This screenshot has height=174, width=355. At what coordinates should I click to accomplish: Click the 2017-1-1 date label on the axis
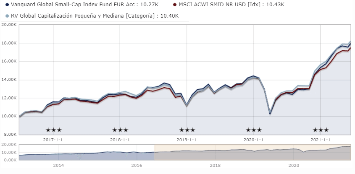pyautogui.click(x=53, y=140)
